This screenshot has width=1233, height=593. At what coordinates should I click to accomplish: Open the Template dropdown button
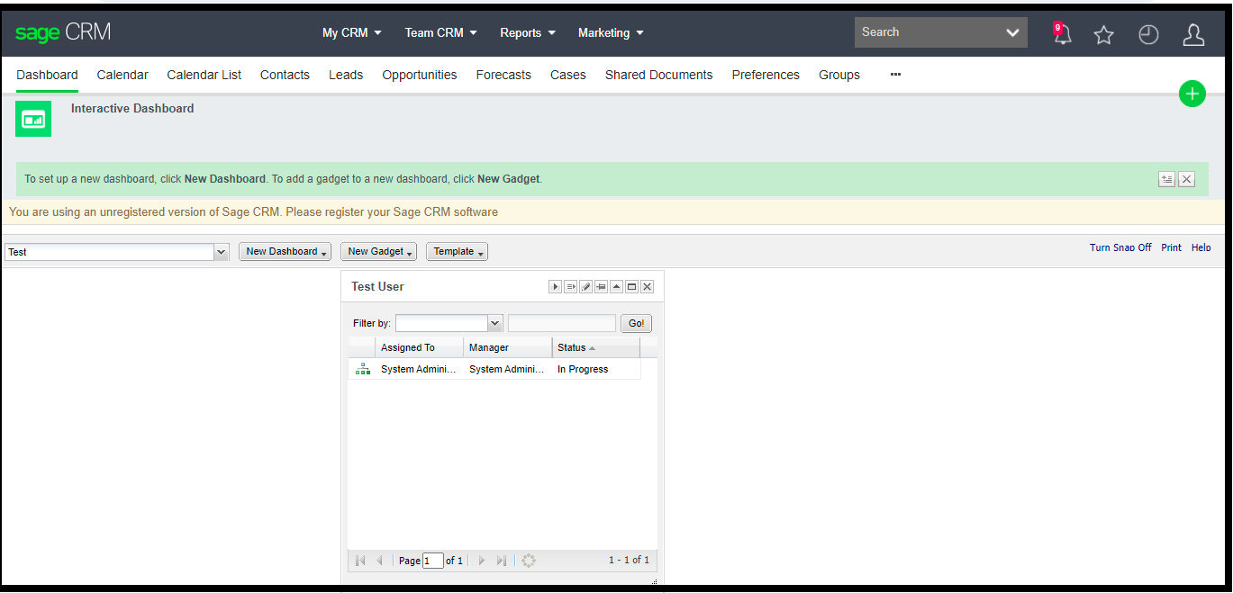(457, 252)
